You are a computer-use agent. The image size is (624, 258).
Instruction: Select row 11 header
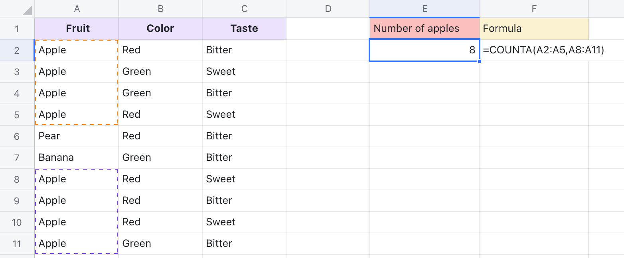point(16,243)
